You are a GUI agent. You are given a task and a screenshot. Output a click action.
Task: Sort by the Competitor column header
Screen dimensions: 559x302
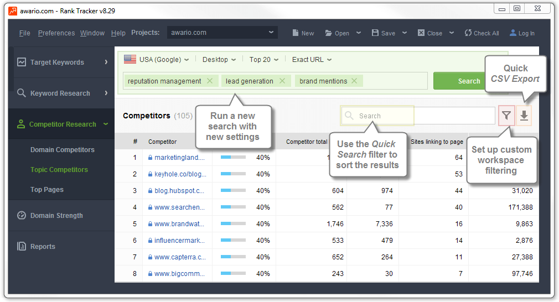[x=162, y=142]
